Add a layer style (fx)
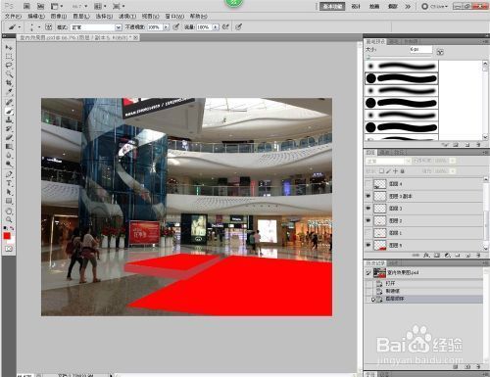 point(426,255)
